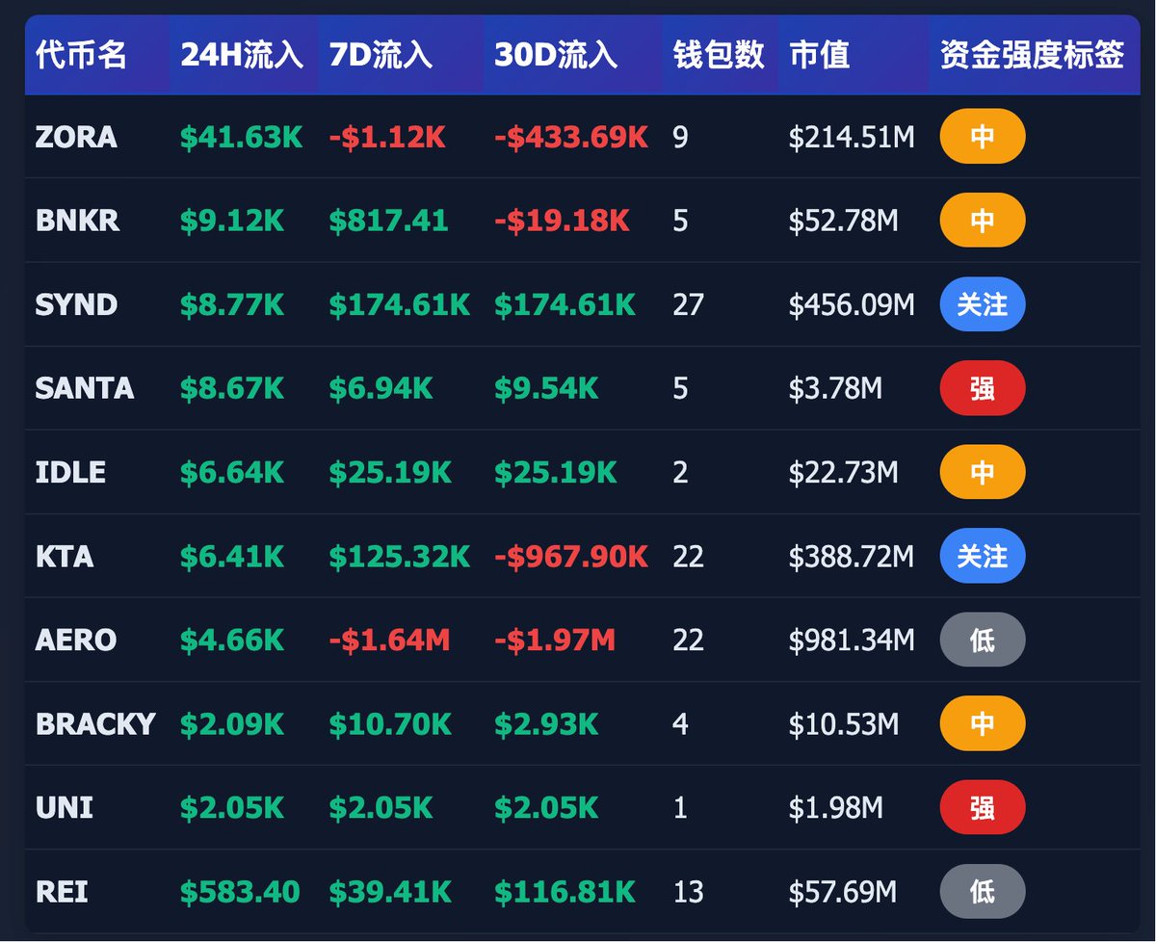Sort by the 7D流入 column header
The image size is (1156, 942).
(381, 55)
